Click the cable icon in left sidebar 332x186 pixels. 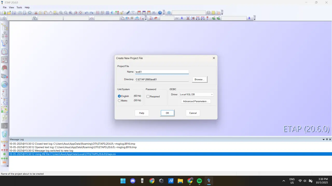coord(4,76)
